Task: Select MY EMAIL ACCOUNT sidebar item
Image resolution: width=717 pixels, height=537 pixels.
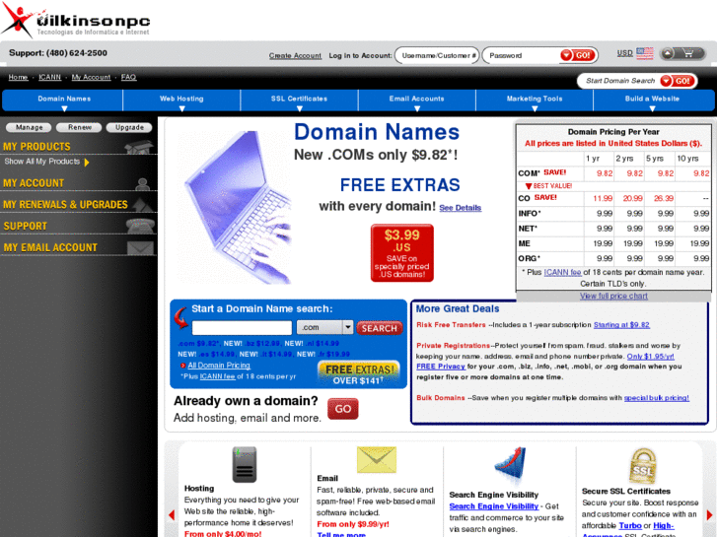Action: pos(50,247)
